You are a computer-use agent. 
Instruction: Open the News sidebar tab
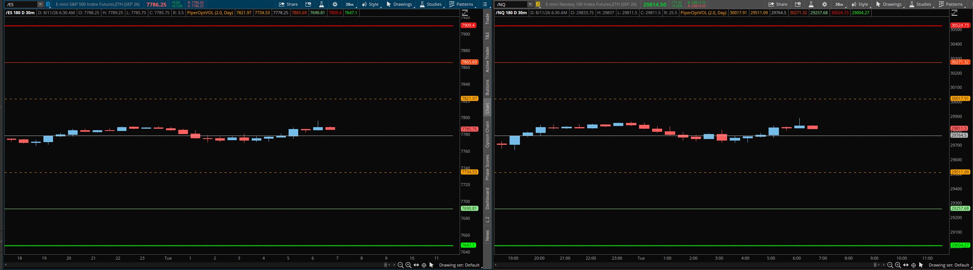click(x=487, y=235)
